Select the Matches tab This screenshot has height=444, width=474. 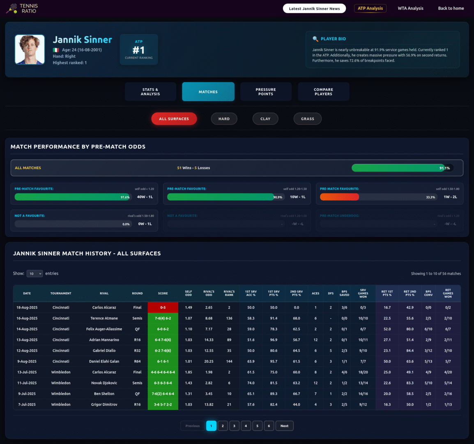pos(208,92)
